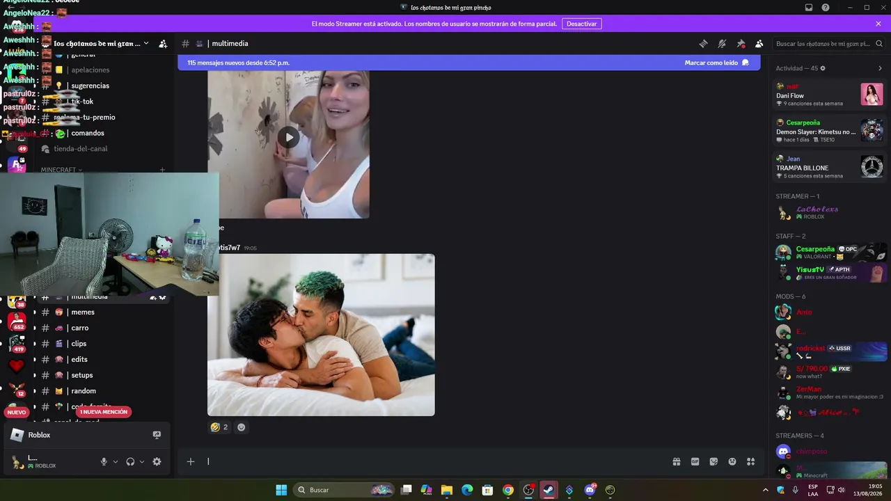Viewport: 891px width, 501px height.
Task: Mute the microphone in user panel
Action: [x=104, y=461]
